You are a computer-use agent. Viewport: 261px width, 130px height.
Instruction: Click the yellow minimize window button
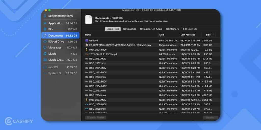pos(46,10)
